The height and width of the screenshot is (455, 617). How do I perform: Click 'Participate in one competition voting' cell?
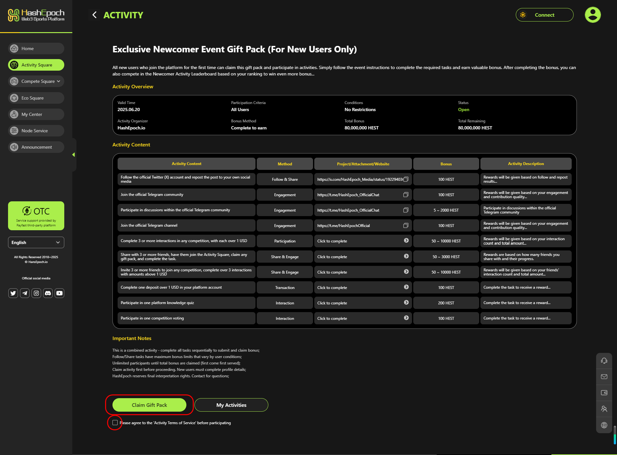(x=186, y=318)
